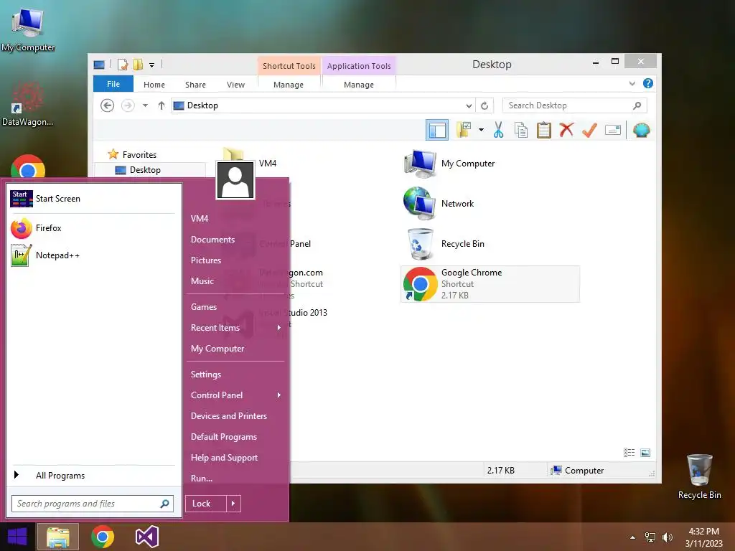Open recent locations dropdown arrow
Image resolution: width=735 pixels, height=551 pixels.
pos(145,105)
